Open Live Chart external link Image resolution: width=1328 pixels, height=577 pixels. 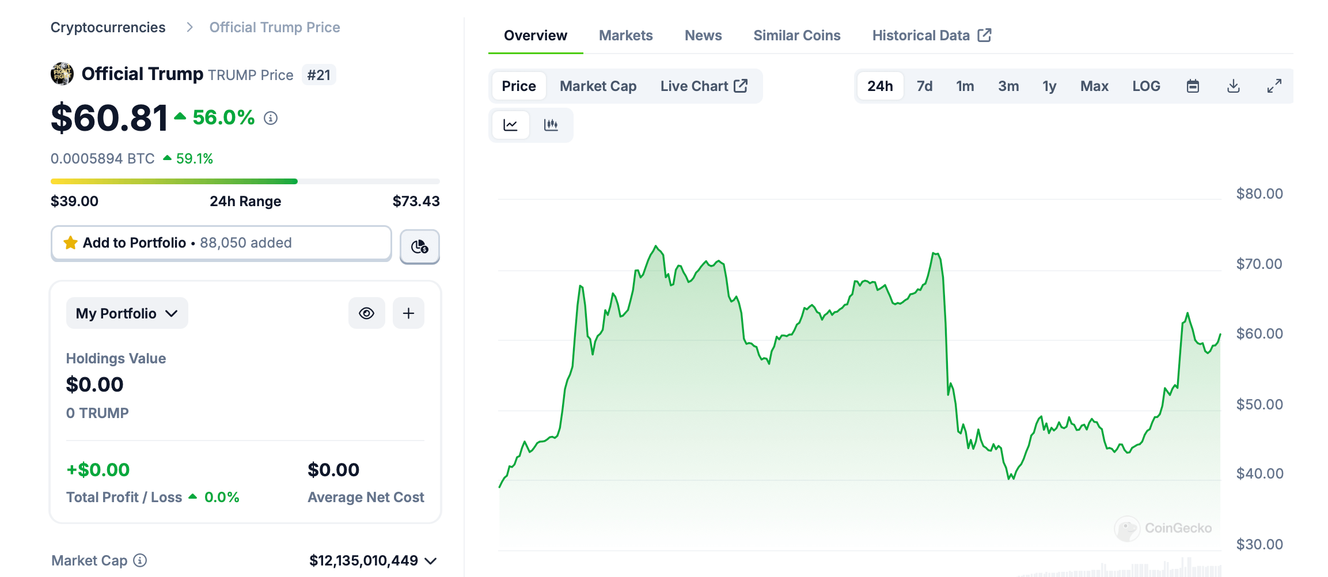pos(704,86)
